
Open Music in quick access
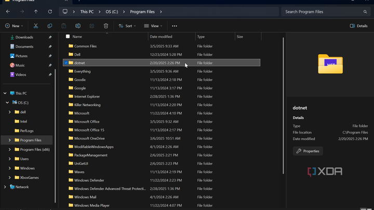pos(20,65)
